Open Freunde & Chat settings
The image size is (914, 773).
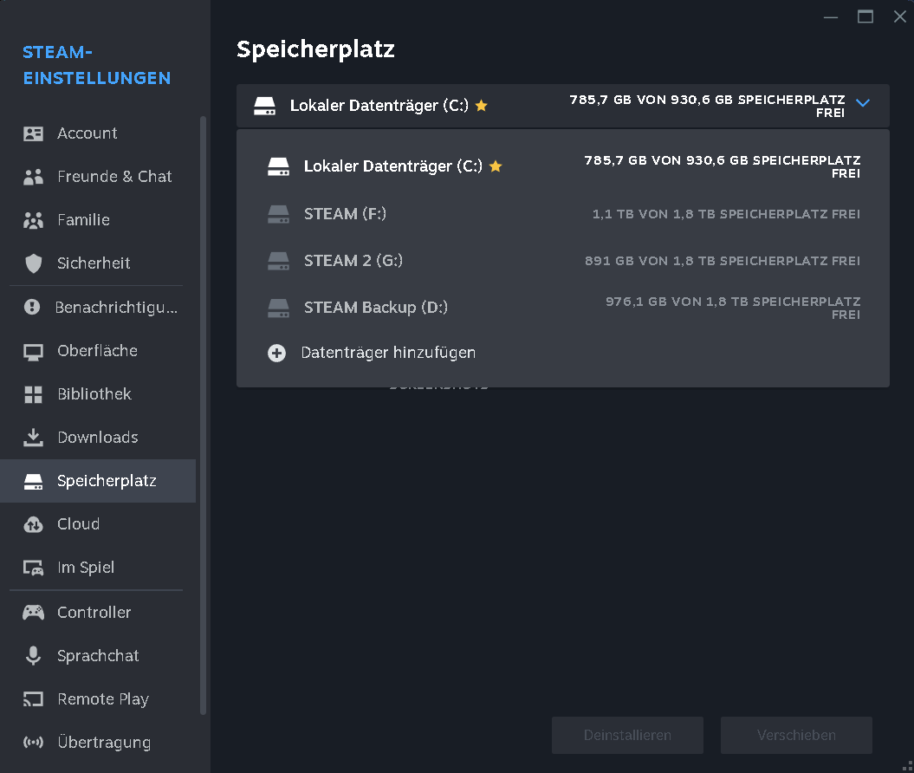(98, 177)
